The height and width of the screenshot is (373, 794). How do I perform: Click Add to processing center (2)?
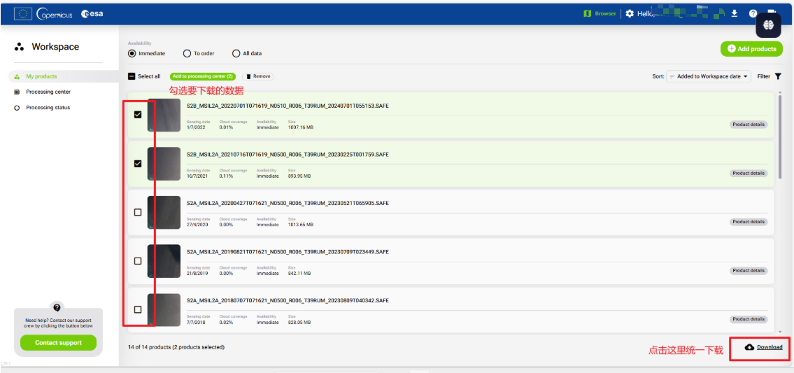(202, 76)
